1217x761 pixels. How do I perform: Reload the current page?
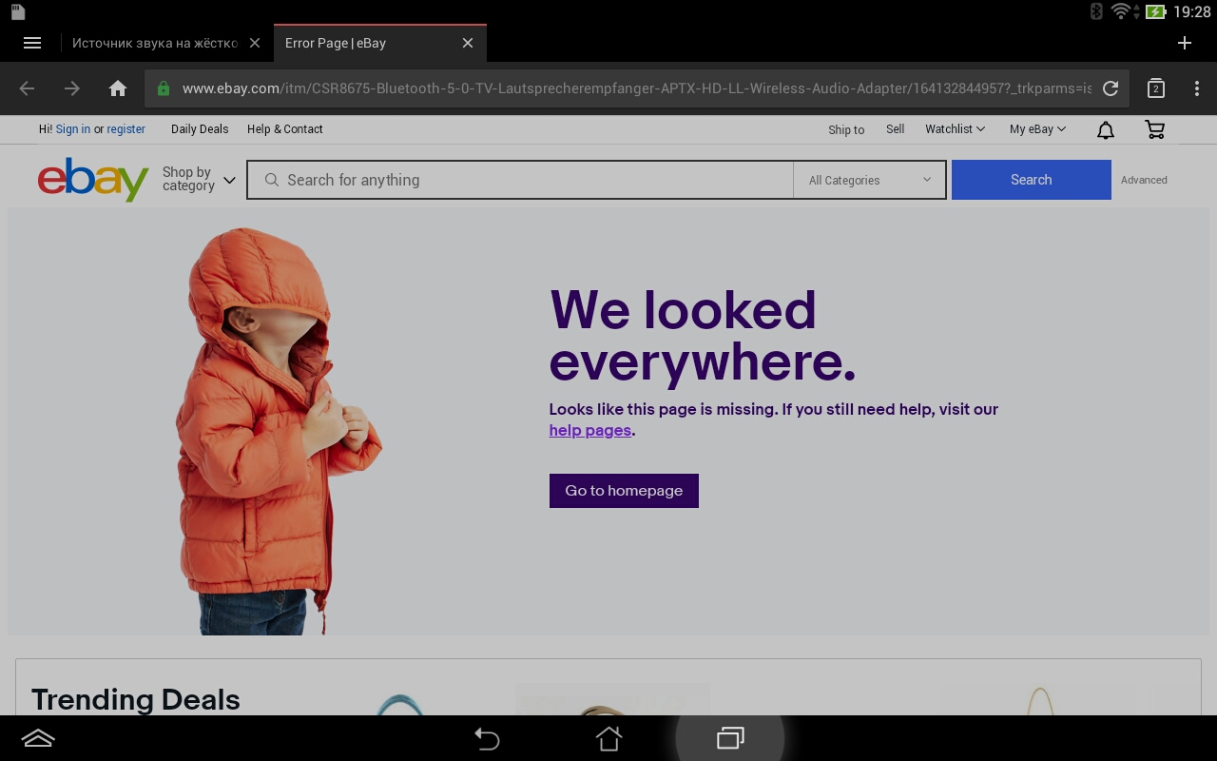coord(1111,88)
